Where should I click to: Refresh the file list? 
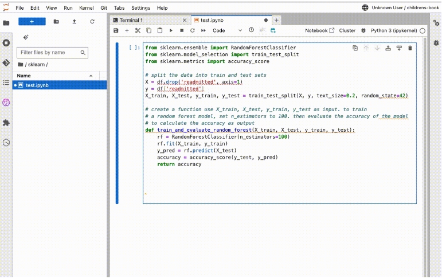tap(92, 21)
